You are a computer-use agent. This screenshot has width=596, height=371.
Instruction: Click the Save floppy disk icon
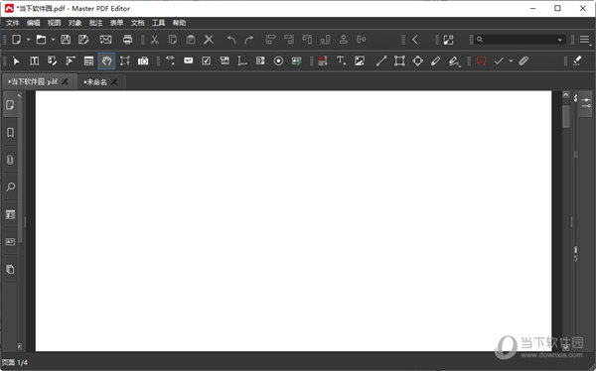[66, 40]
